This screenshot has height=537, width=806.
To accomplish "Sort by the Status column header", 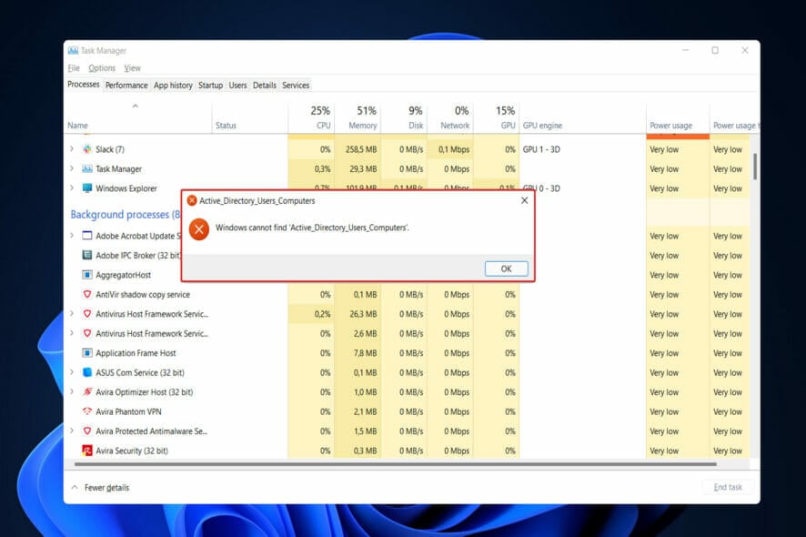I will pyautogui.click(x=250, y=117).
